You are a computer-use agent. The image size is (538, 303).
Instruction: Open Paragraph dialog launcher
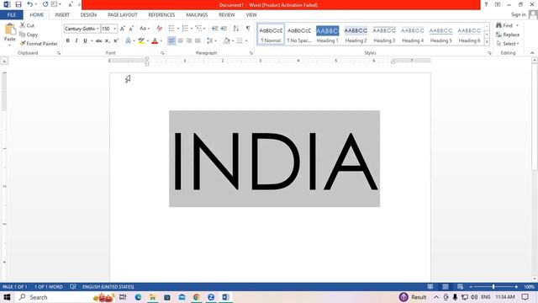point(251,53)
